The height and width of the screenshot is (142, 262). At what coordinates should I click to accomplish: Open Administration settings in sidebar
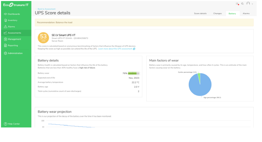coord(15,53)
